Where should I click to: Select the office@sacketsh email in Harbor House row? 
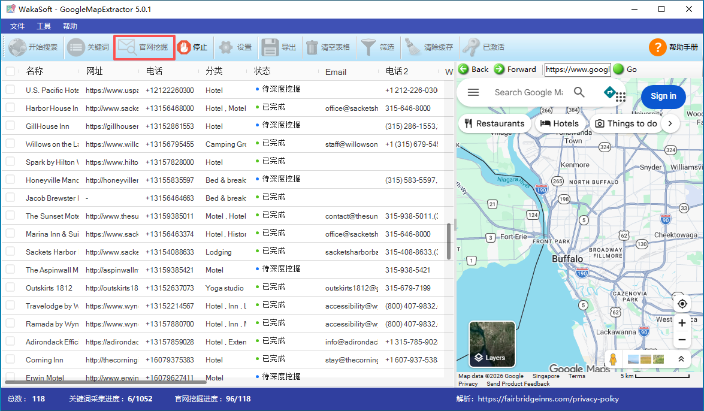352,108
